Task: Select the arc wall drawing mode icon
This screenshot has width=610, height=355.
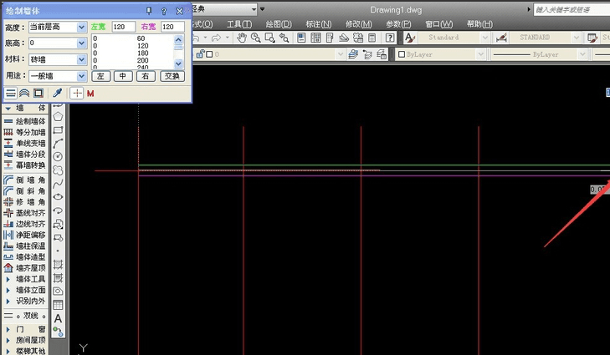Action: click(24, 94)
